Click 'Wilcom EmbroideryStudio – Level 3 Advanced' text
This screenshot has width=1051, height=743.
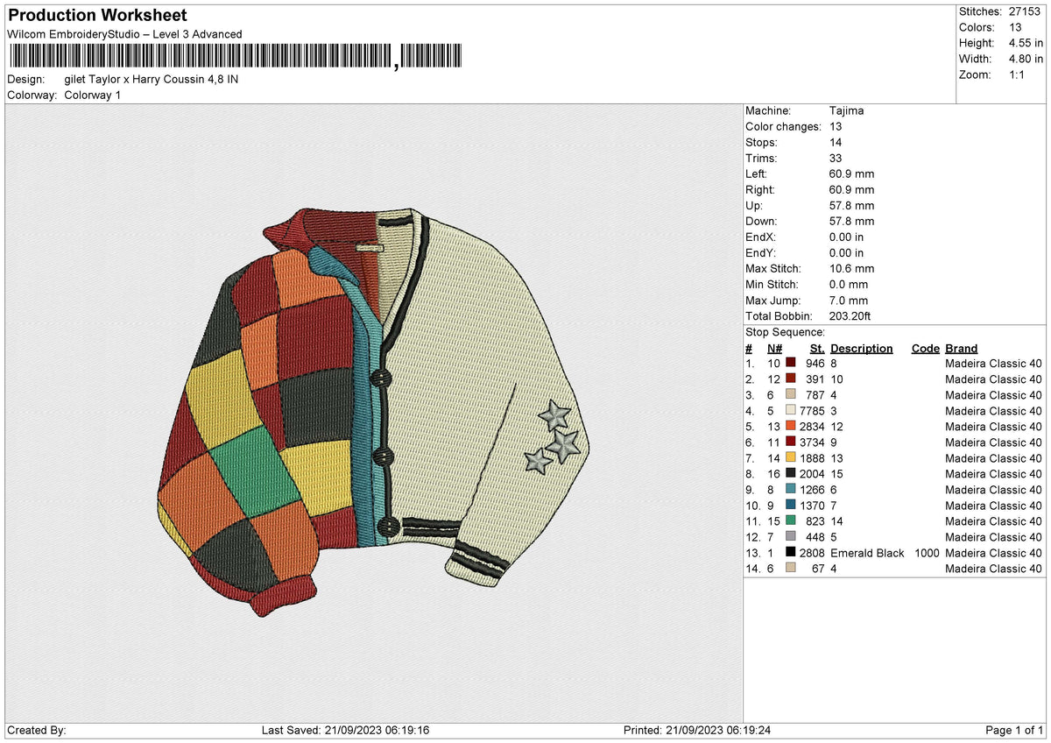pyautogui.click(x=124, y=34)
